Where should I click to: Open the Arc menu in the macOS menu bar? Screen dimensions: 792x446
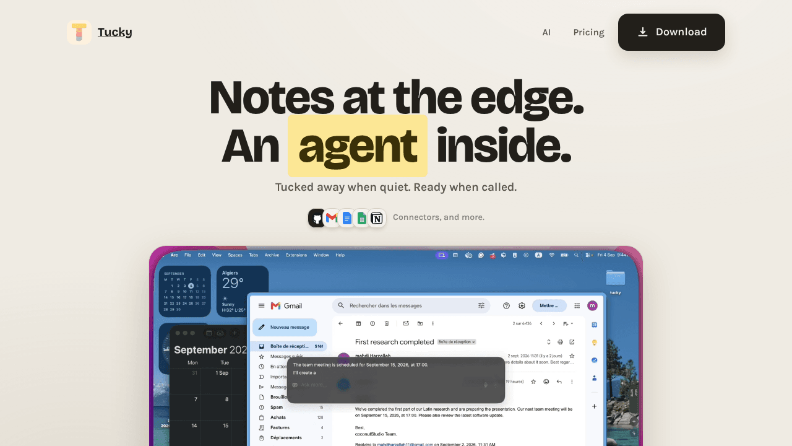(174, 255)
